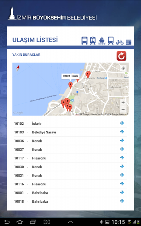The width and height of the screenshot is (141, 226).
Task: Zoom out on the map
Action: point(123,109)
